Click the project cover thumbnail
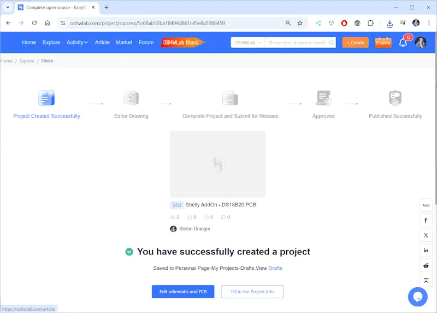The image size is (437, 313). coord(217,164)
